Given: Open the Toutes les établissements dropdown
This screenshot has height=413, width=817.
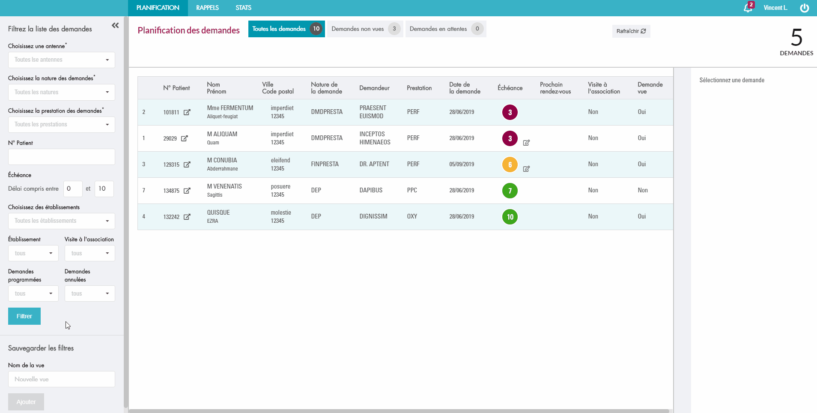Looking at the screenshot, I should pos(62,221).
